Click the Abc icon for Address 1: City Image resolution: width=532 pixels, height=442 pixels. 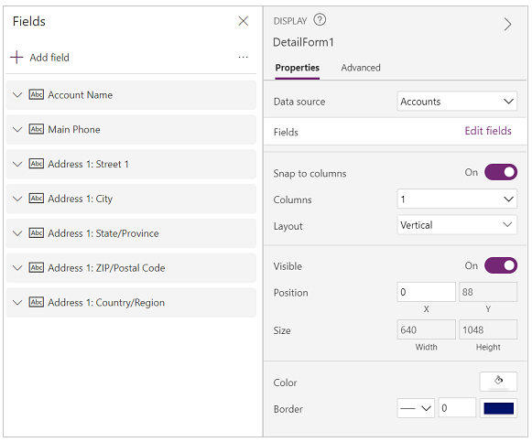pyautogui.click(x=37, y=199)
